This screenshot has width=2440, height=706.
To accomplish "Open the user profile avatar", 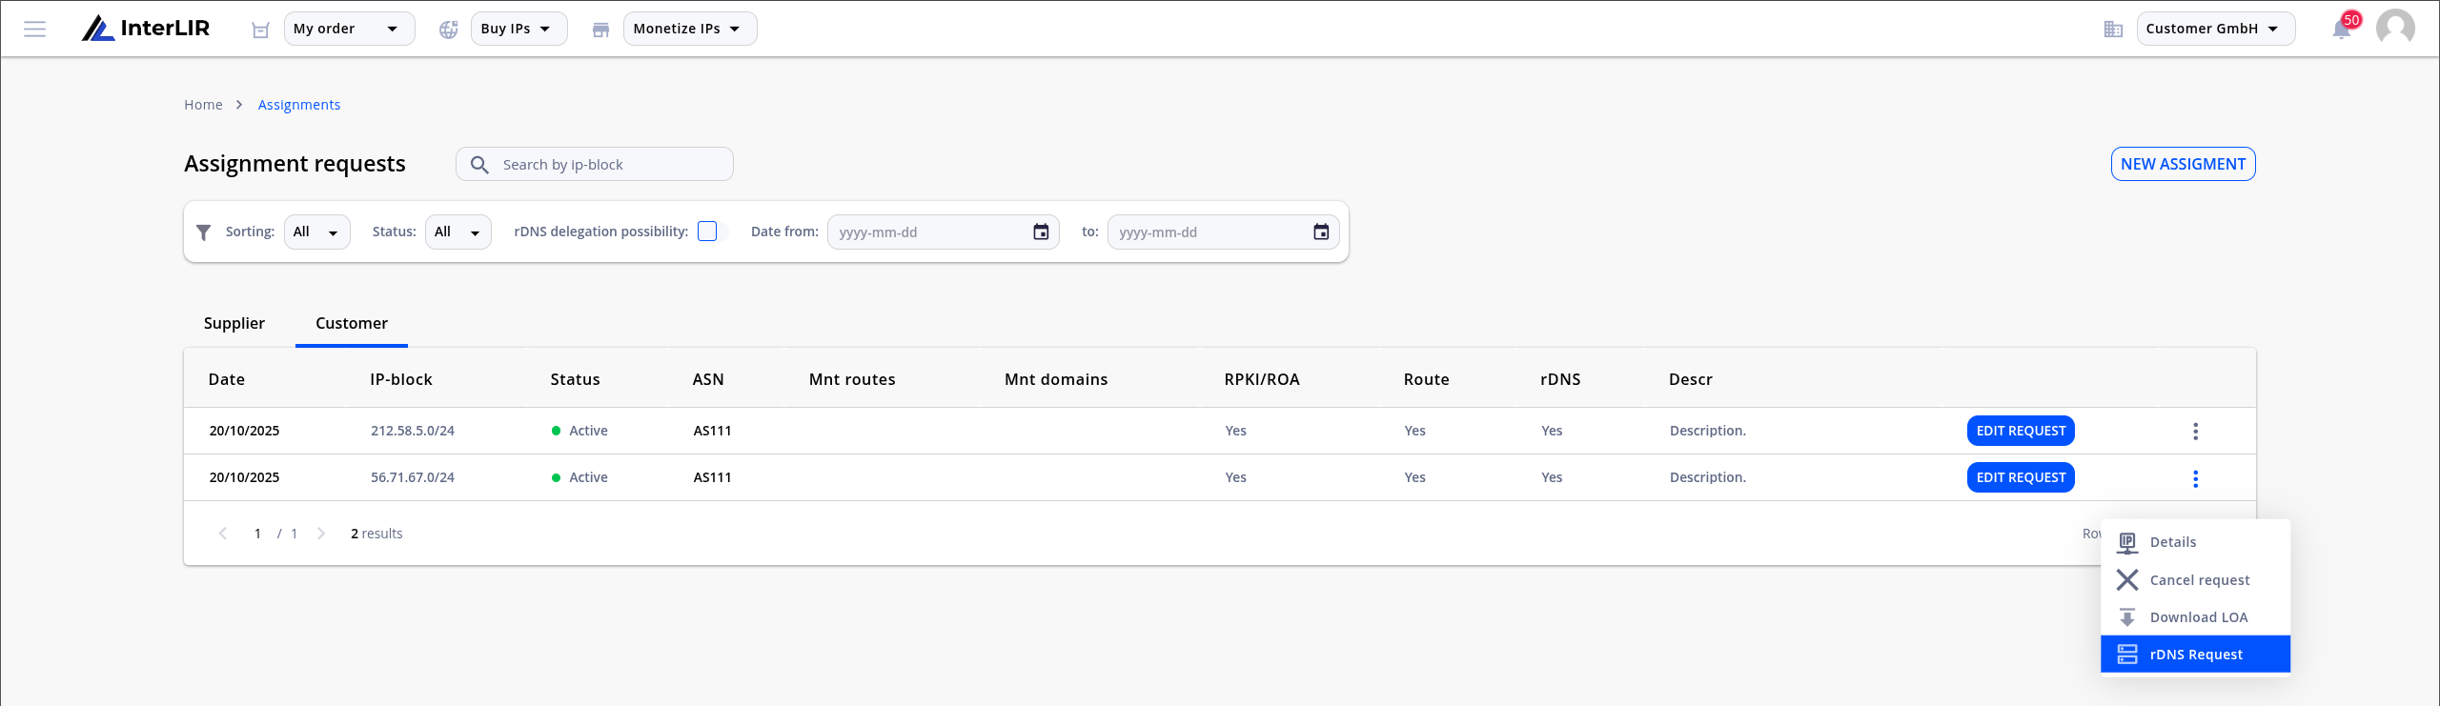I will 2395,28.
